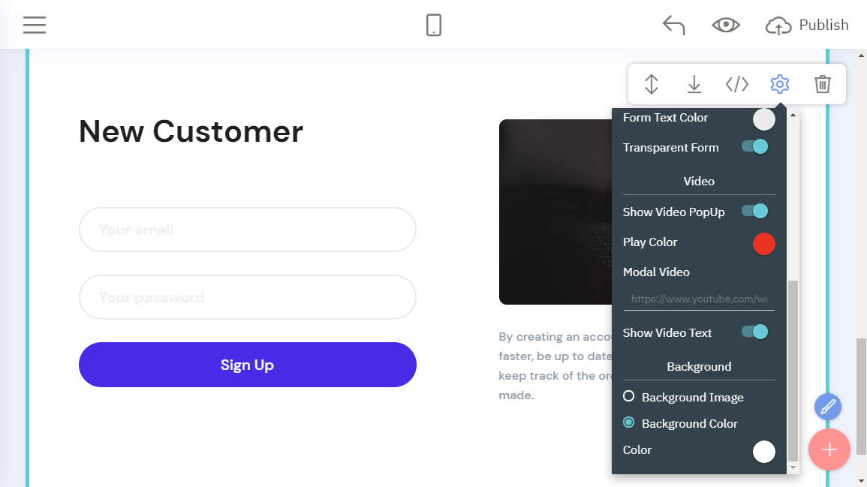
Task: Disable the Transparent Form toggle
Action: [755, 147]
